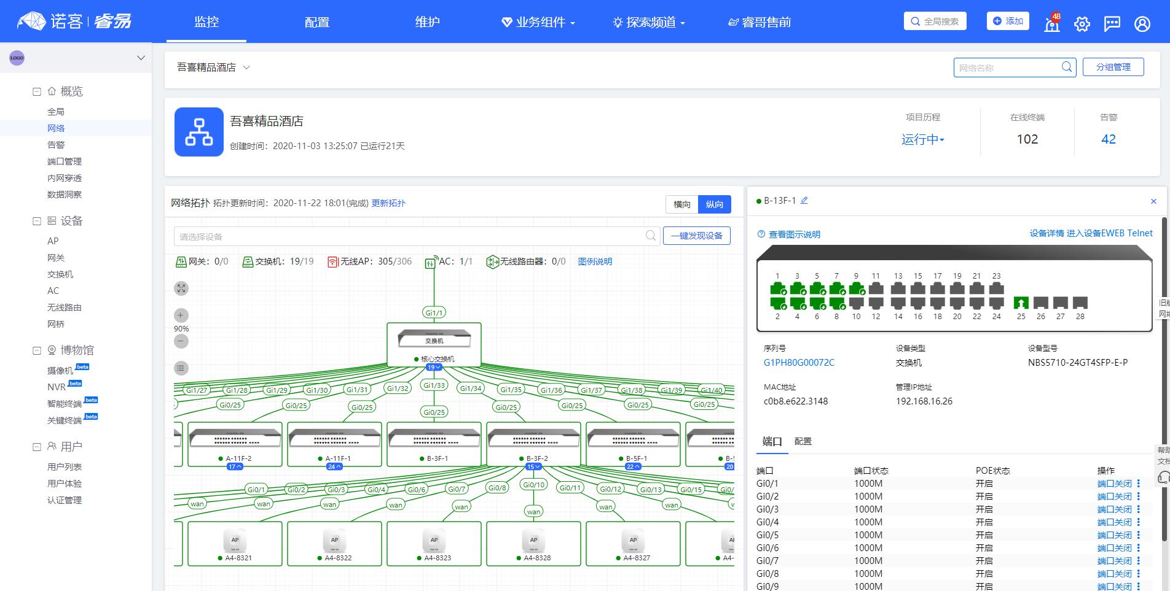This screenshot has width=1170, height=591.
Task: Click the 请选择设备 search field
Action: pos(410,236)
